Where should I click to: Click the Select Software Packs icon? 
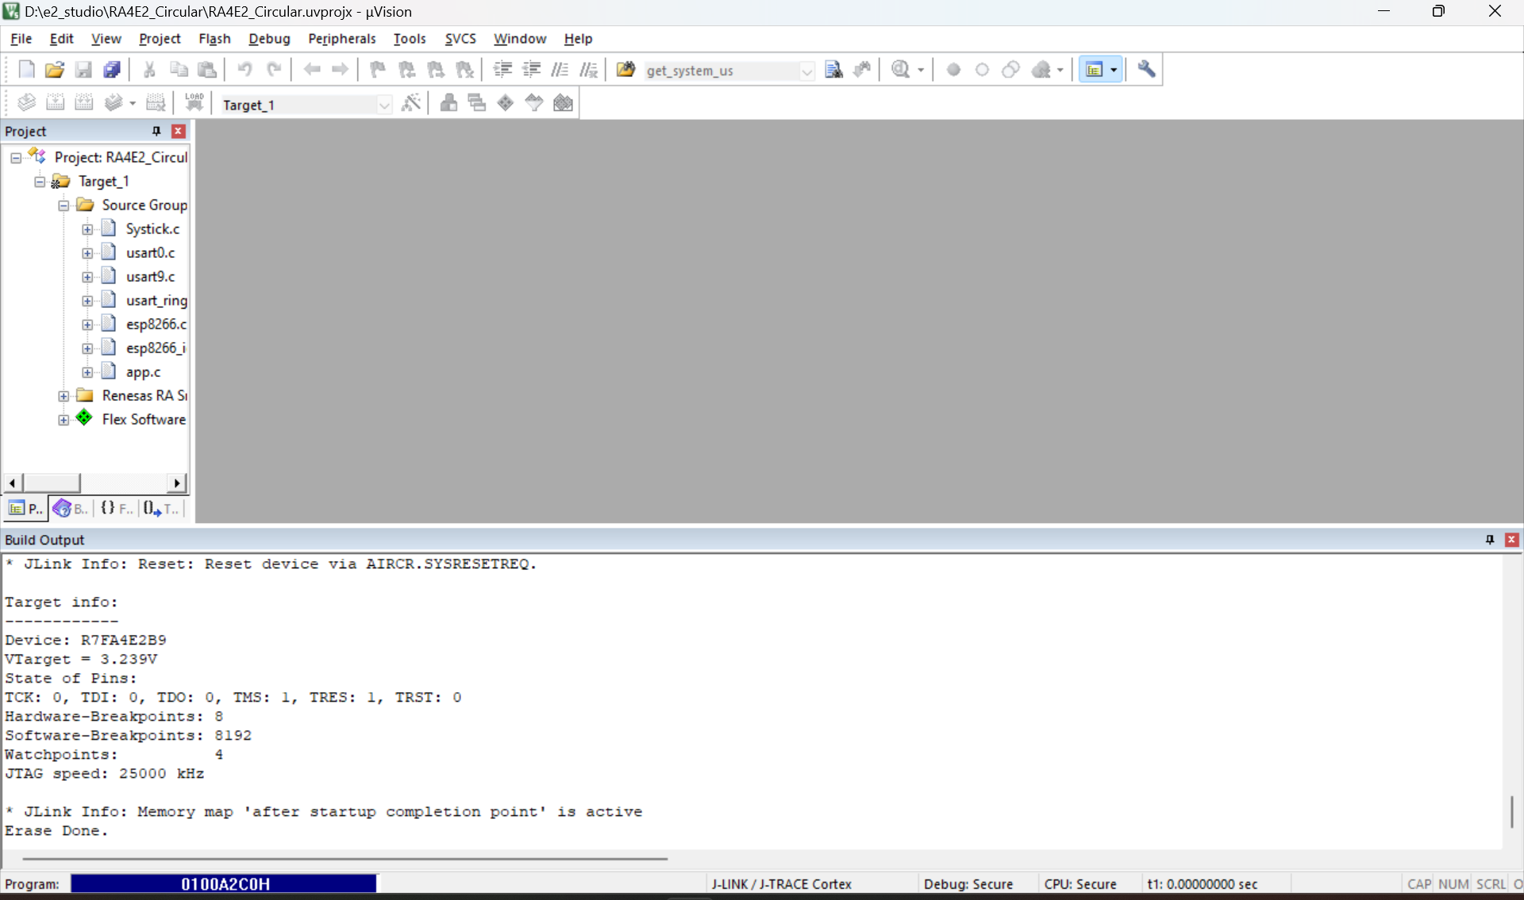point(534,102)
